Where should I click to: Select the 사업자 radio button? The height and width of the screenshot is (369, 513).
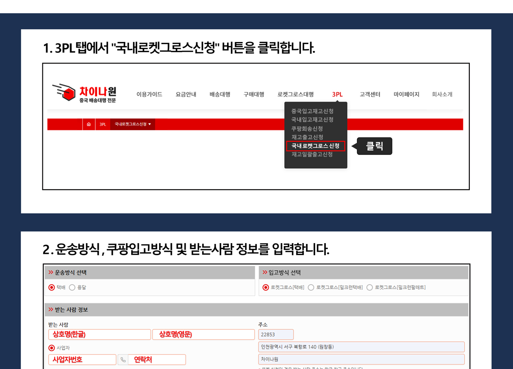(52, 348)
